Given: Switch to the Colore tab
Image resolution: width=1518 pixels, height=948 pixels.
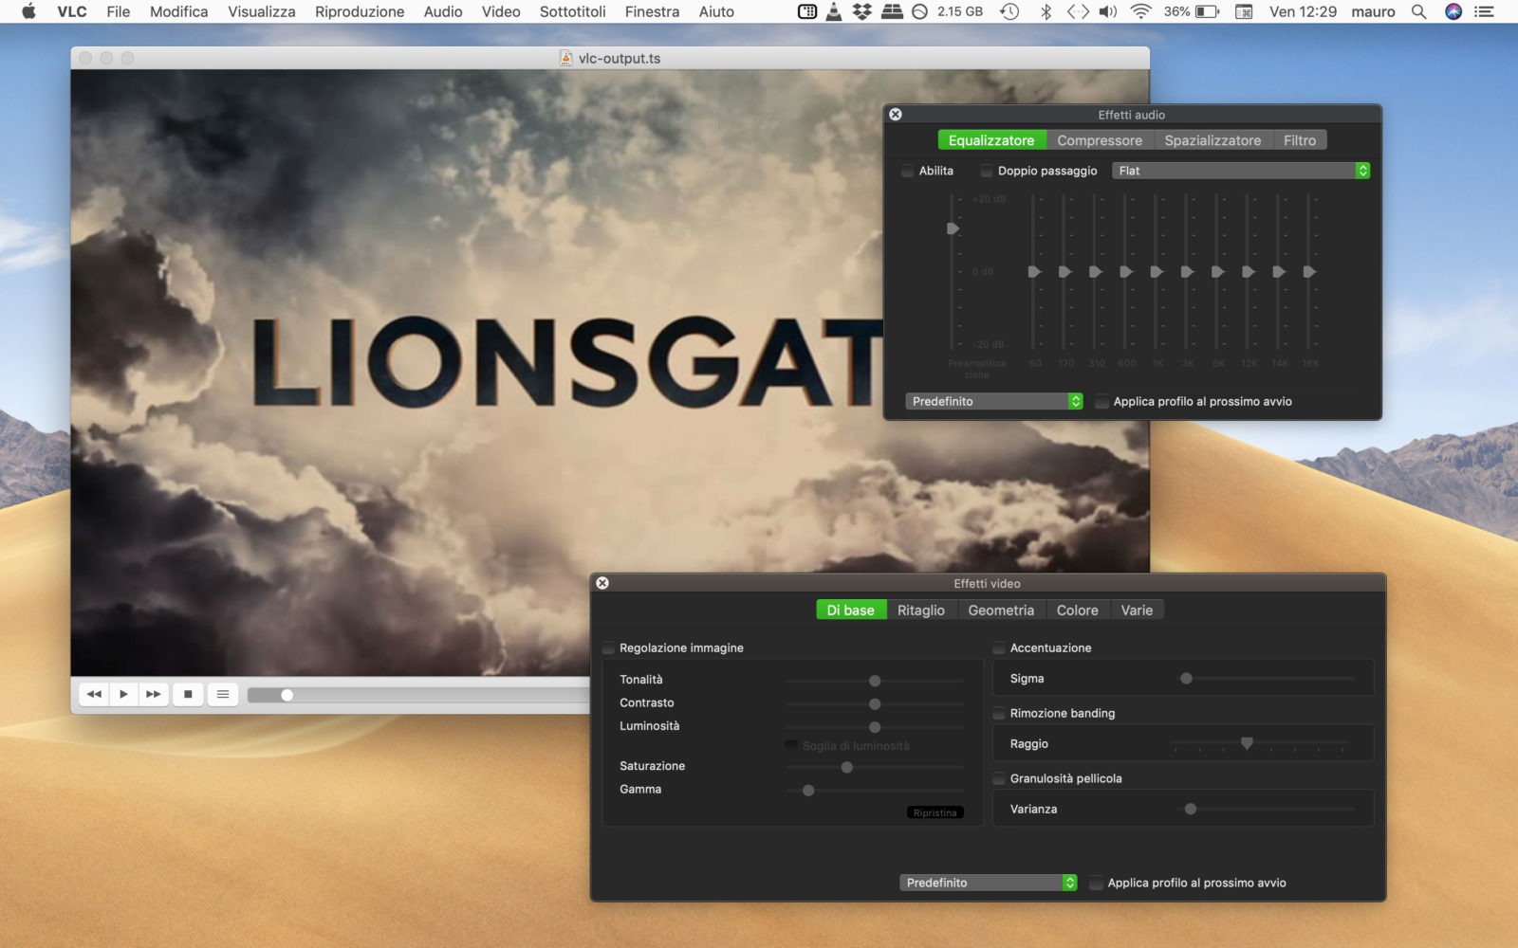Looking at the screenshot, I should tap(1078, 611).
